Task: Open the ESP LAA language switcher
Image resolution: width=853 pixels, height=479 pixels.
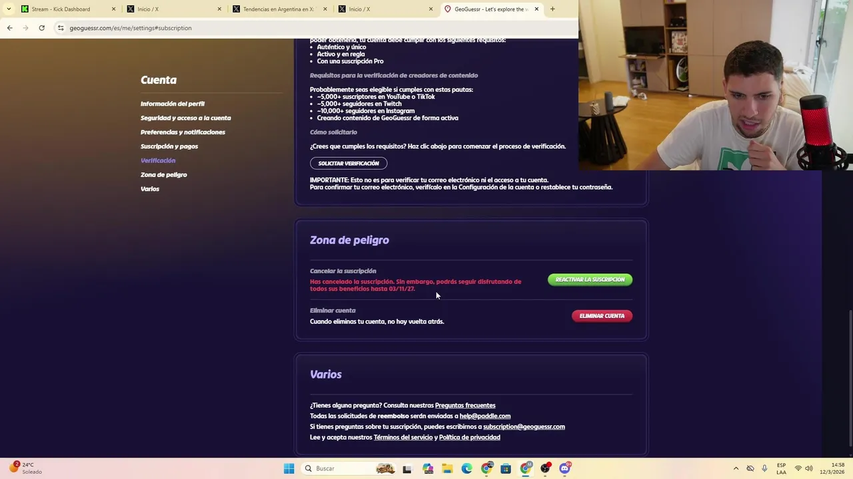Action: click(x=782, y=468)
